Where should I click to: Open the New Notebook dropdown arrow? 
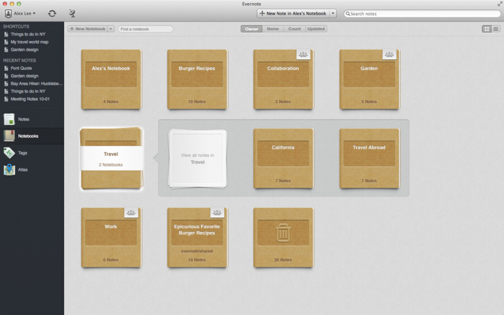(x=111, y=29)
